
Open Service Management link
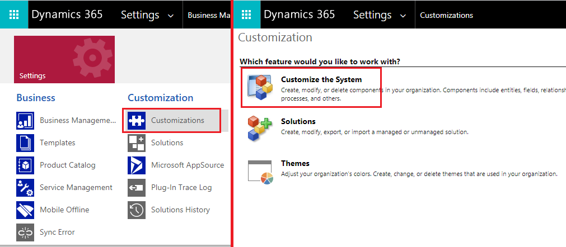click(76, 187)
